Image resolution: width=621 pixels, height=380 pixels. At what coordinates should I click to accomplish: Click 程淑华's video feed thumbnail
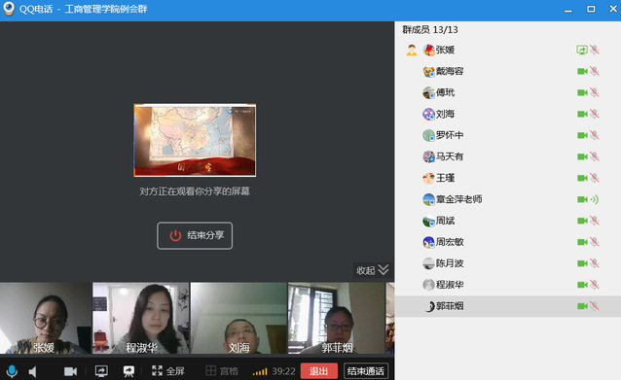pyautogui.click(x=140, y=318)
